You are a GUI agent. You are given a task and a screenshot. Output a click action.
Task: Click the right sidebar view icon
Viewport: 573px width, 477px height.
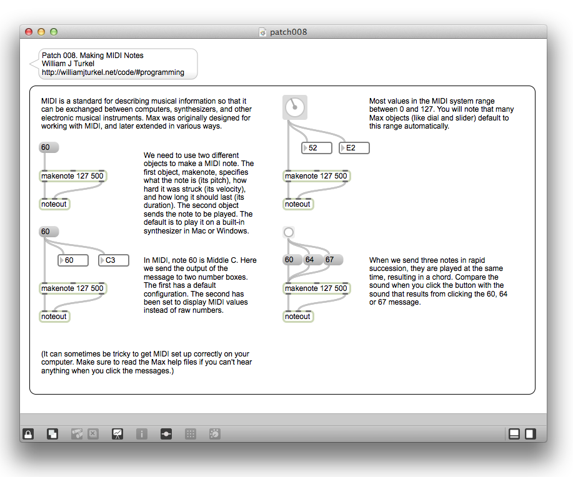click(530, 434)
